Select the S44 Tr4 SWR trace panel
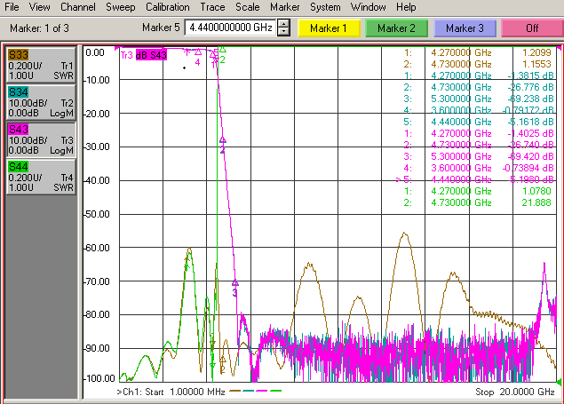The image size is (564, 404). coord(41,178)
